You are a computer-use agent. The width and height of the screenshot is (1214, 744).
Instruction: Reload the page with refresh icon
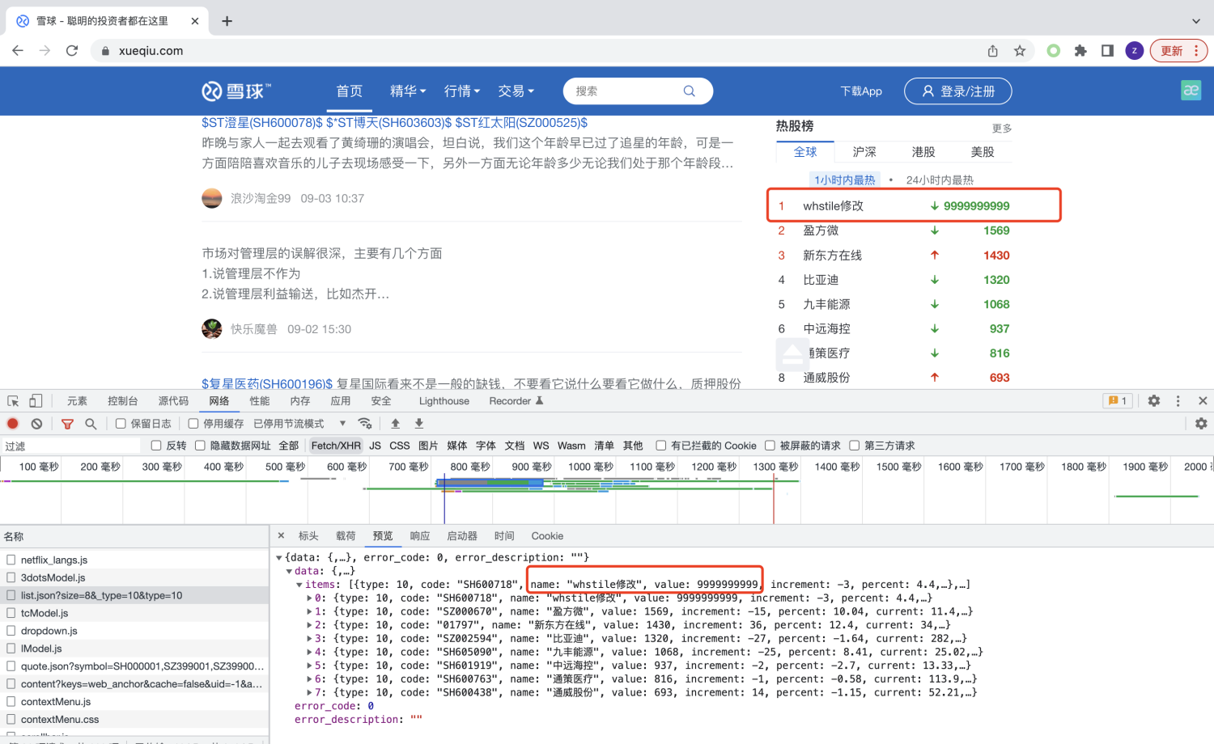(x=72, y=50)
